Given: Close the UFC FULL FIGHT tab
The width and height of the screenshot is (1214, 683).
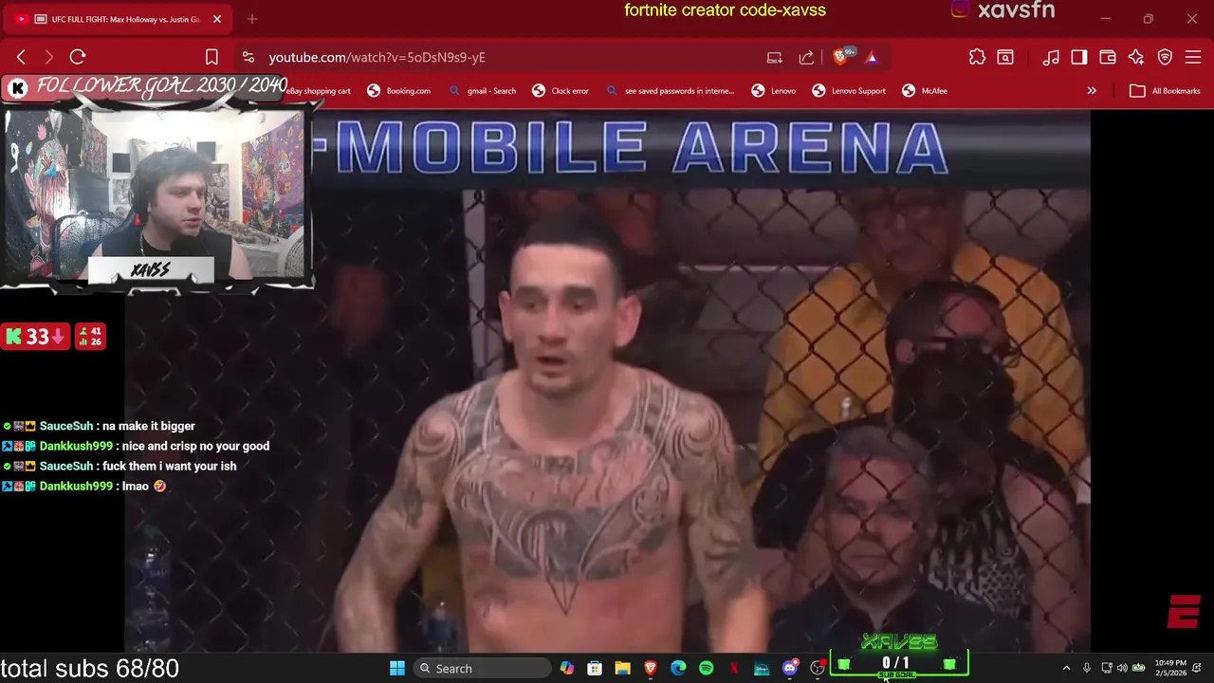Looking at the screenshot, I should coord(216,19).
